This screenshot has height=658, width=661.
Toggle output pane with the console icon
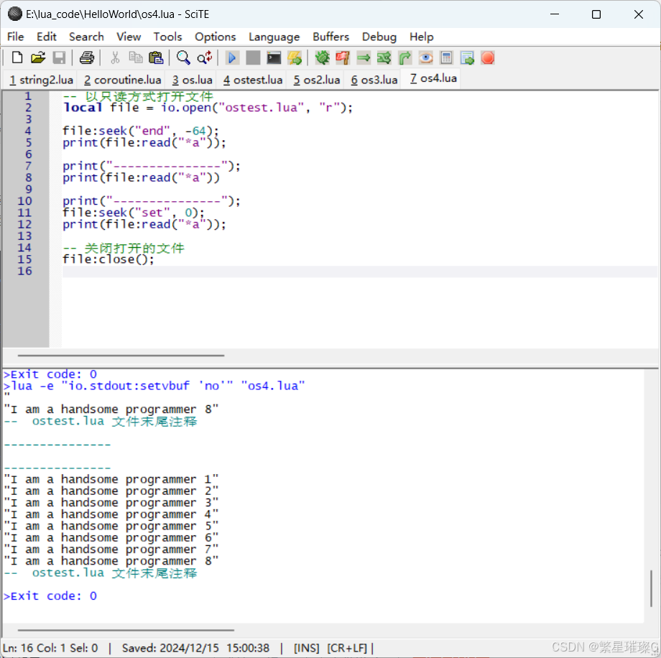pyautogui.click(x=274, y=57)
